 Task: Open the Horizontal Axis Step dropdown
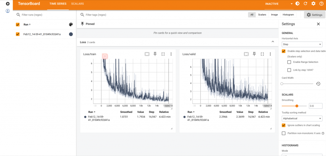click(302, 44)
